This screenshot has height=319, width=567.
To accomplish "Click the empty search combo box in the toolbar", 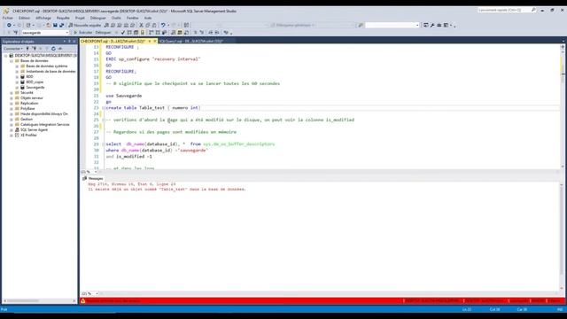I will pos(392,26).
